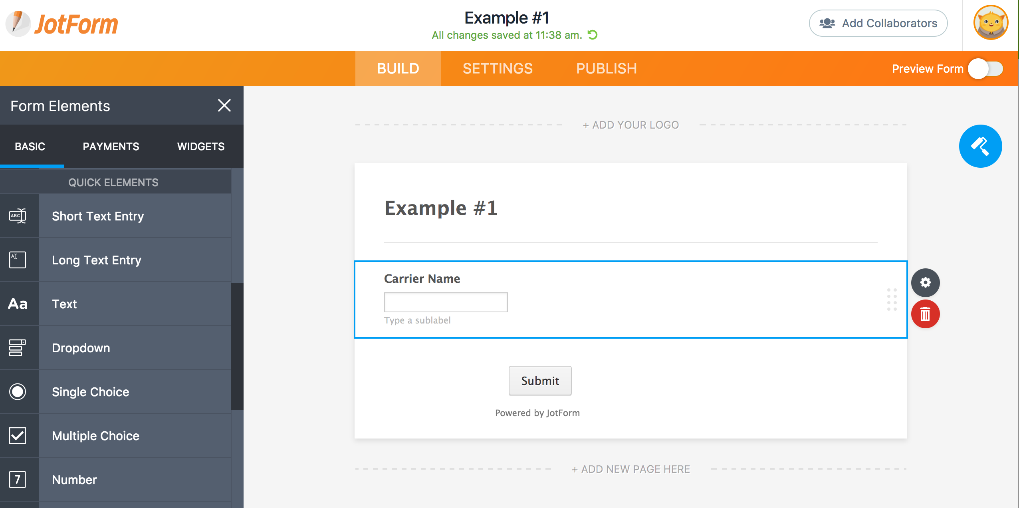Click the Single Choice element icon

pos(17,392)
